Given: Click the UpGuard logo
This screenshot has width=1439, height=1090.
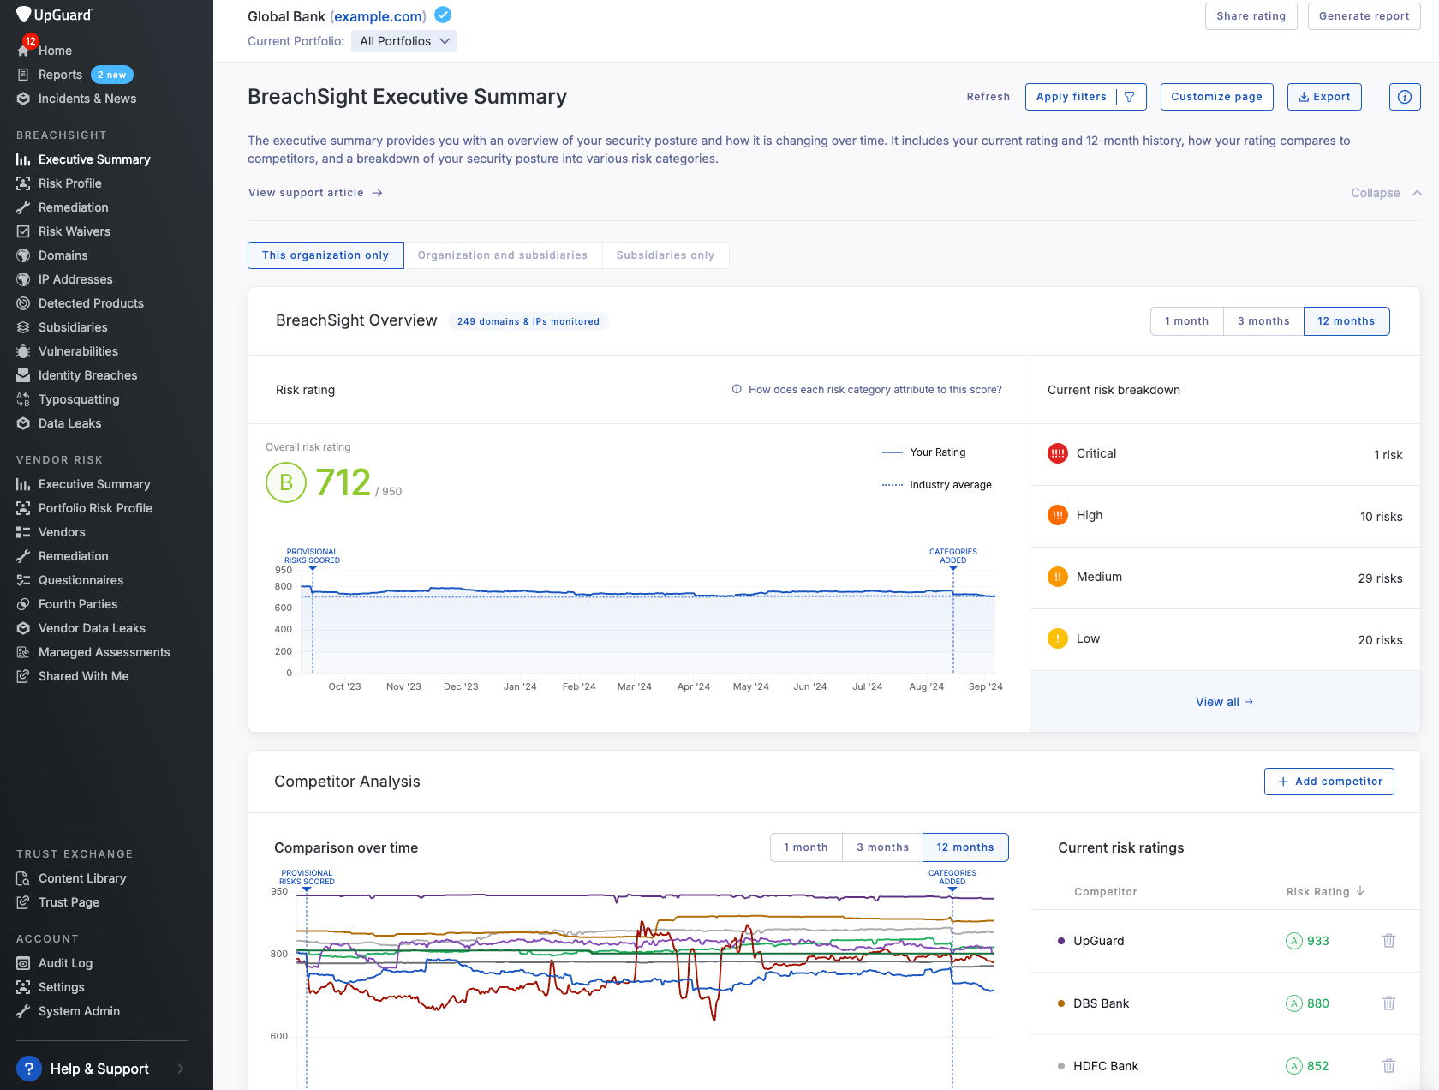Looking at the screenshot, I should [x=54, y=15].
